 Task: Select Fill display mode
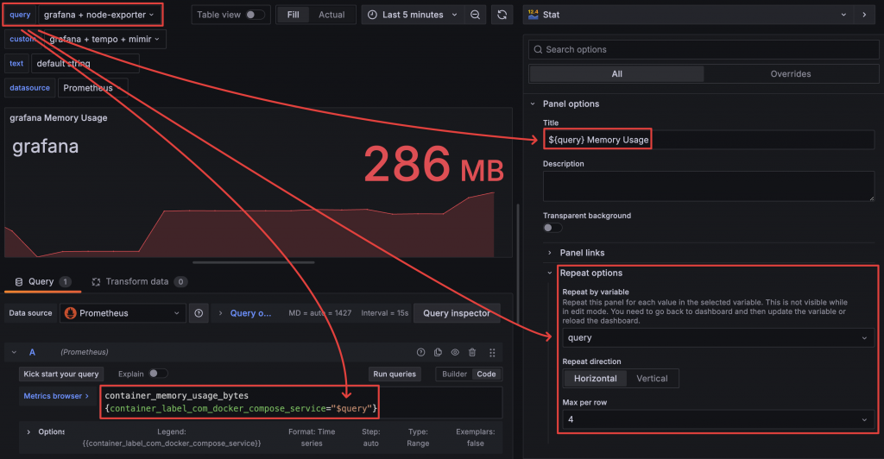tap(294, 15)
